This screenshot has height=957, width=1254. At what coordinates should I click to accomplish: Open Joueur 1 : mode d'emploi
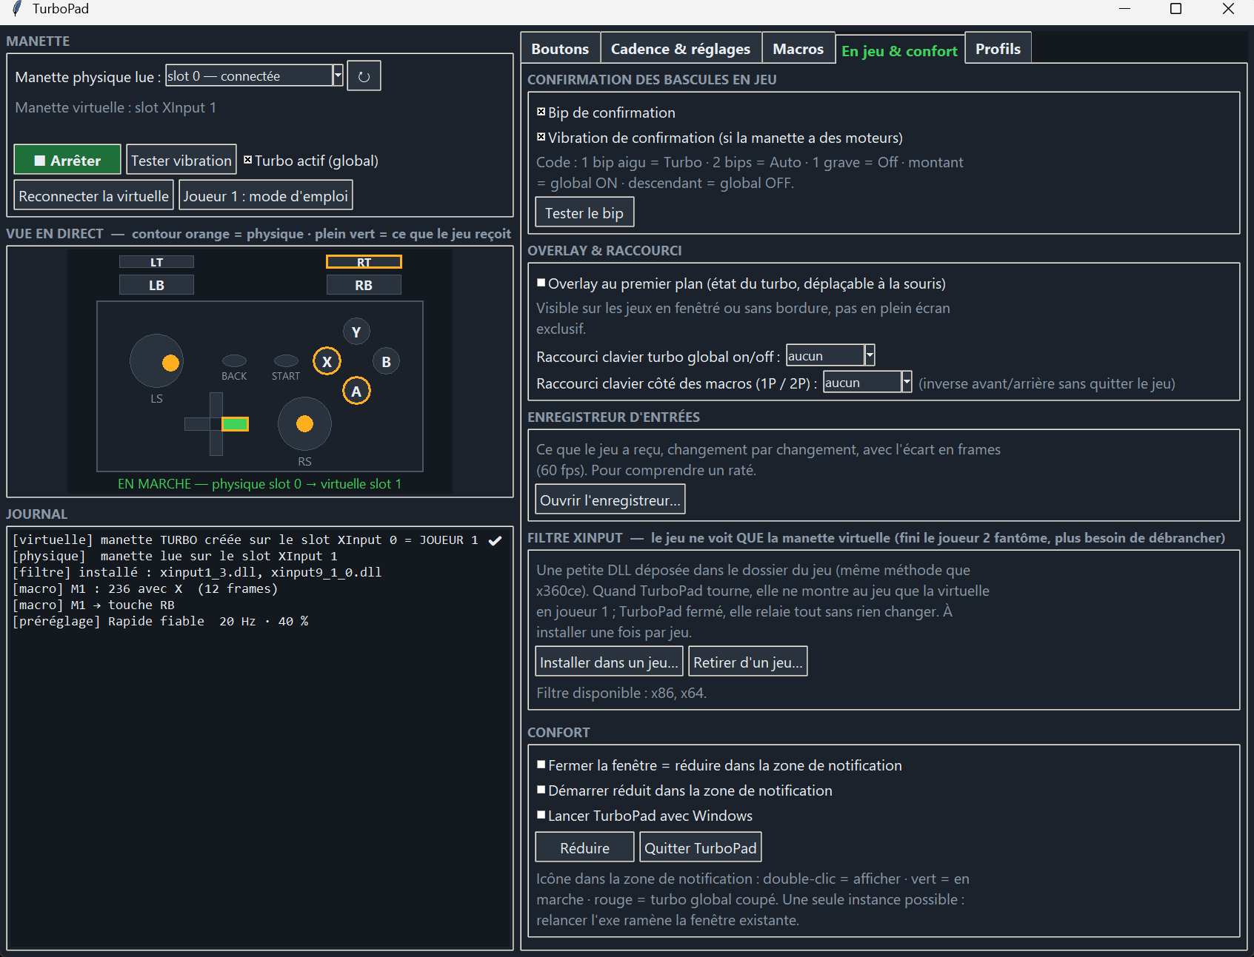(266, 195)
